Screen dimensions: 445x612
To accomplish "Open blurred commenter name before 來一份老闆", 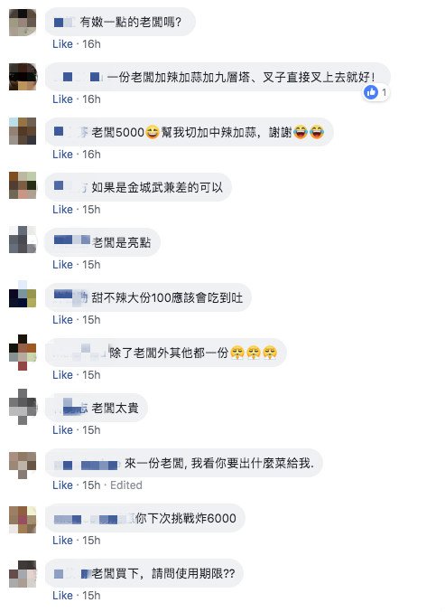I will click(x=87, y=465).
